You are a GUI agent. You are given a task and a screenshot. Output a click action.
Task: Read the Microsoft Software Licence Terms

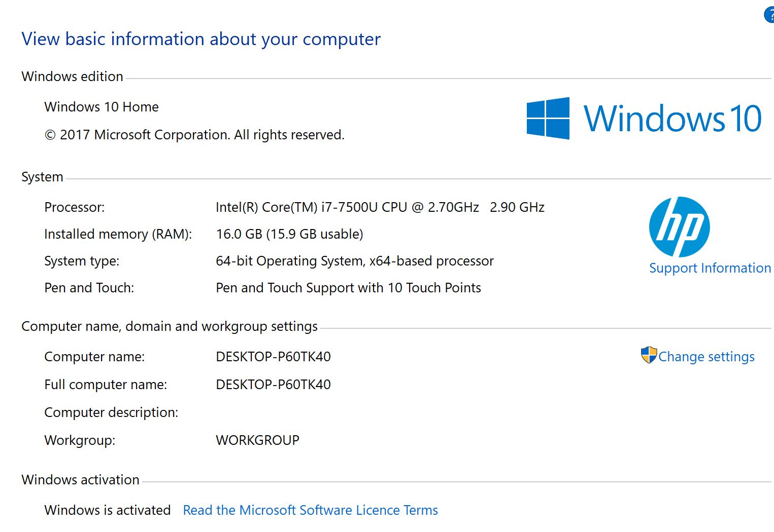[x=310, y=510]
